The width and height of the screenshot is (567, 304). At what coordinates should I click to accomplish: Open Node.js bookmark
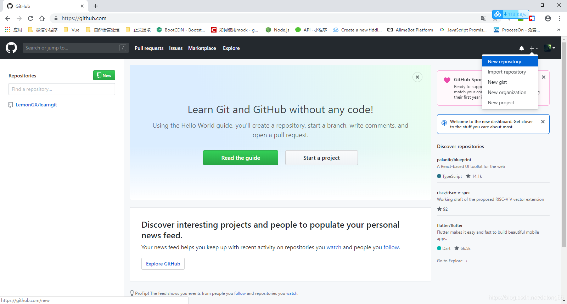coord(277,30)
